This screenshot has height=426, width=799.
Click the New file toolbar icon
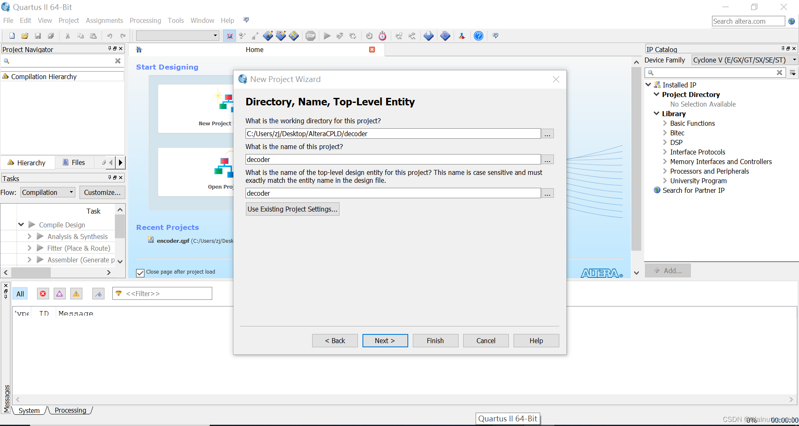point(12,36)
